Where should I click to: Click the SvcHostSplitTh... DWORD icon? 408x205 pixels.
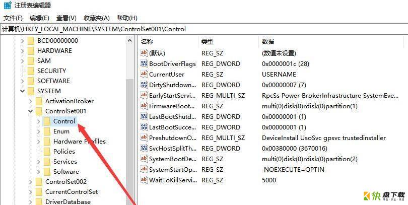tap(144, 148)
